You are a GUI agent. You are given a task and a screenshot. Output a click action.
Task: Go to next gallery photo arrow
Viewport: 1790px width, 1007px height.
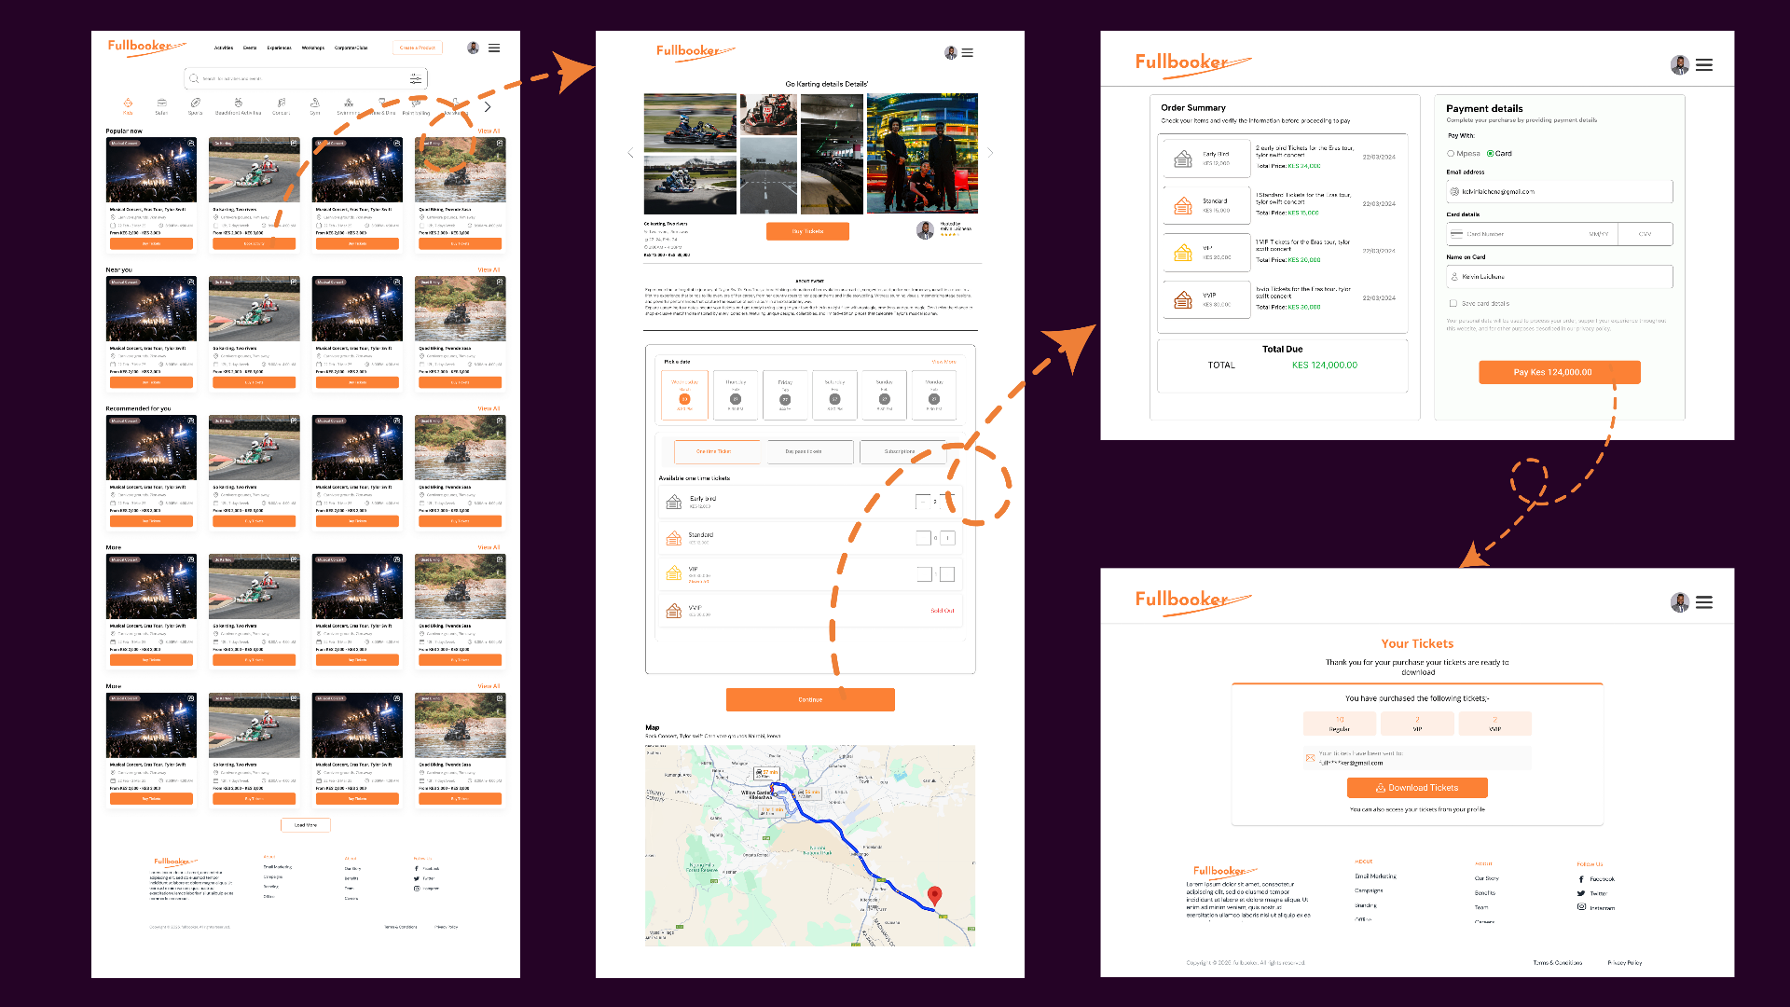(990, 153)
